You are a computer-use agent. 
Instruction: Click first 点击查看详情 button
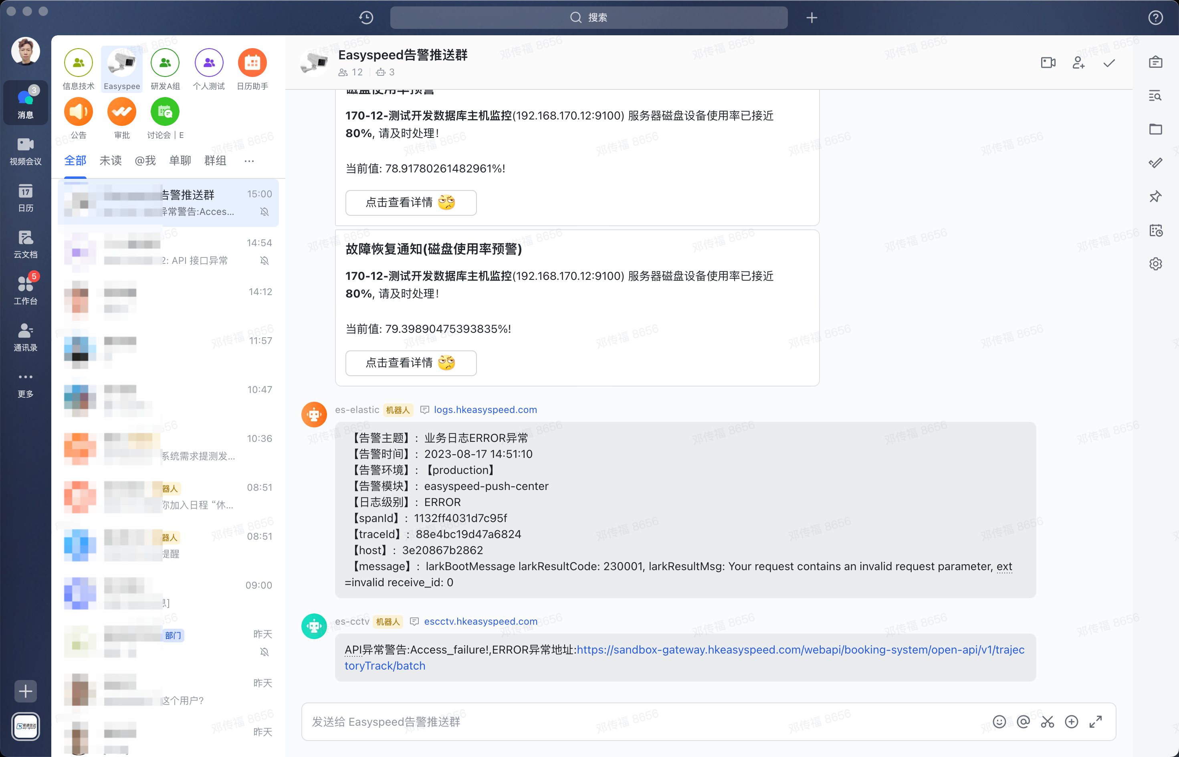pyautogui.click(x=411, y=202)
